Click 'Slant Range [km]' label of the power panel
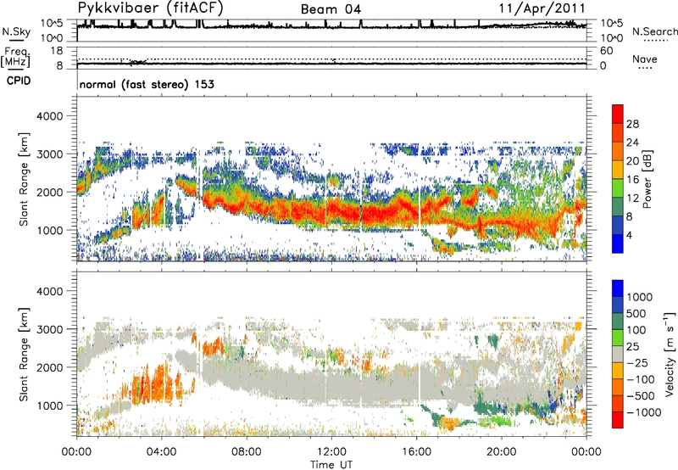The width and height of the screenshot is (678, 470). tap(24, 179)
